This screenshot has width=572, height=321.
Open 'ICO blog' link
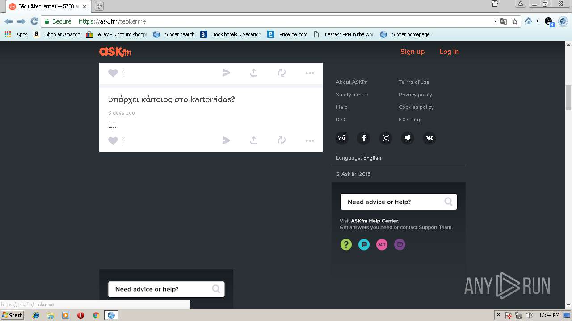coord(409,119)
